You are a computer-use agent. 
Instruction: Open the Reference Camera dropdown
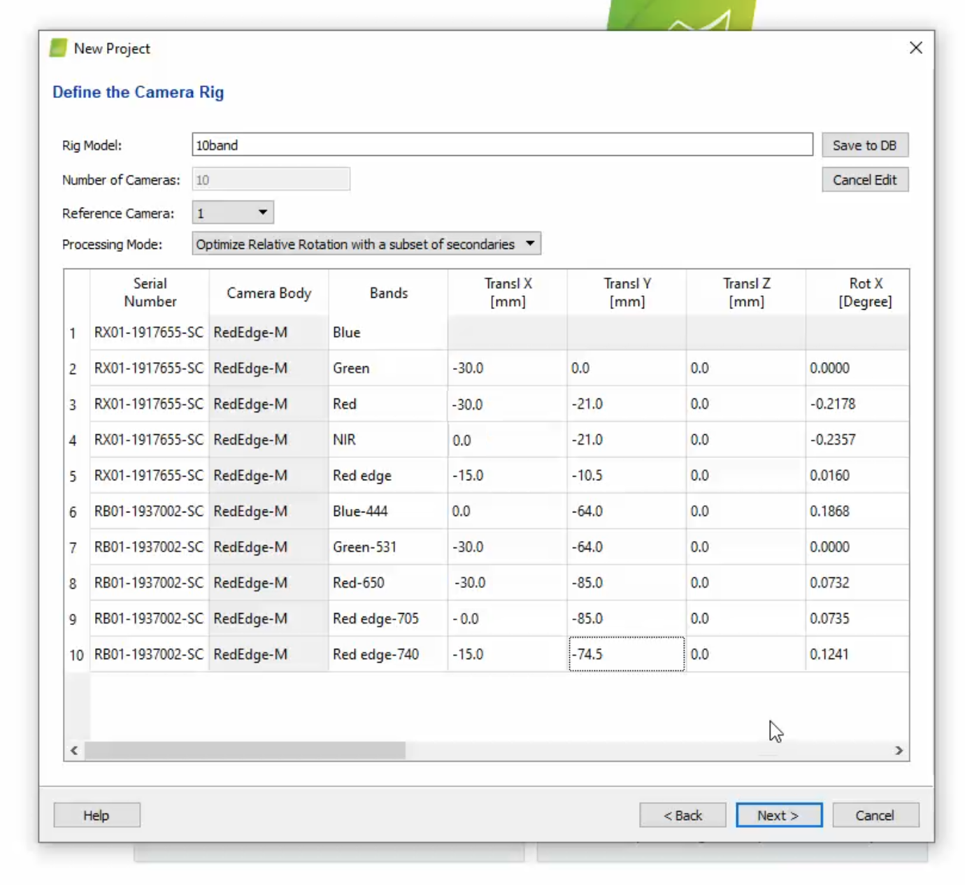click(x=233, y=213)
